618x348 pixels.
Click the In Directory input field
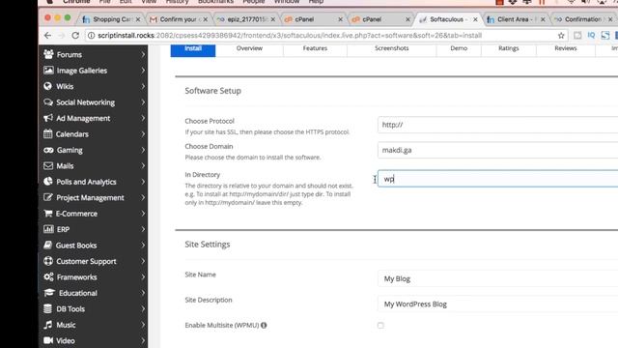click(498, 179)
